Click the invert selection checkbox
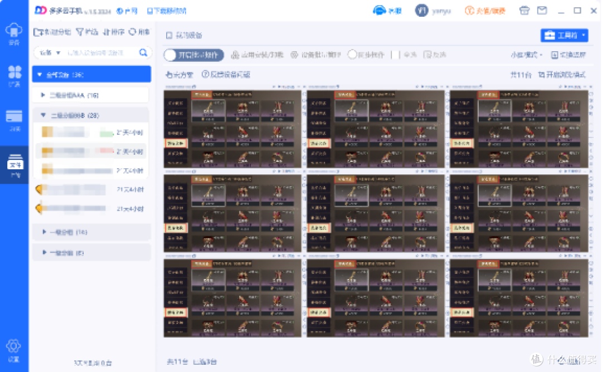The width and height of the screenshot is (602, 372). tap(428, 55)
